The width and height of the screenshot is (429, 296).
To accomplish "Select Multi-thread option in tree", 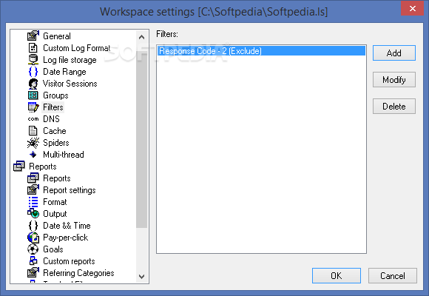I will click(x=64, y=155).
